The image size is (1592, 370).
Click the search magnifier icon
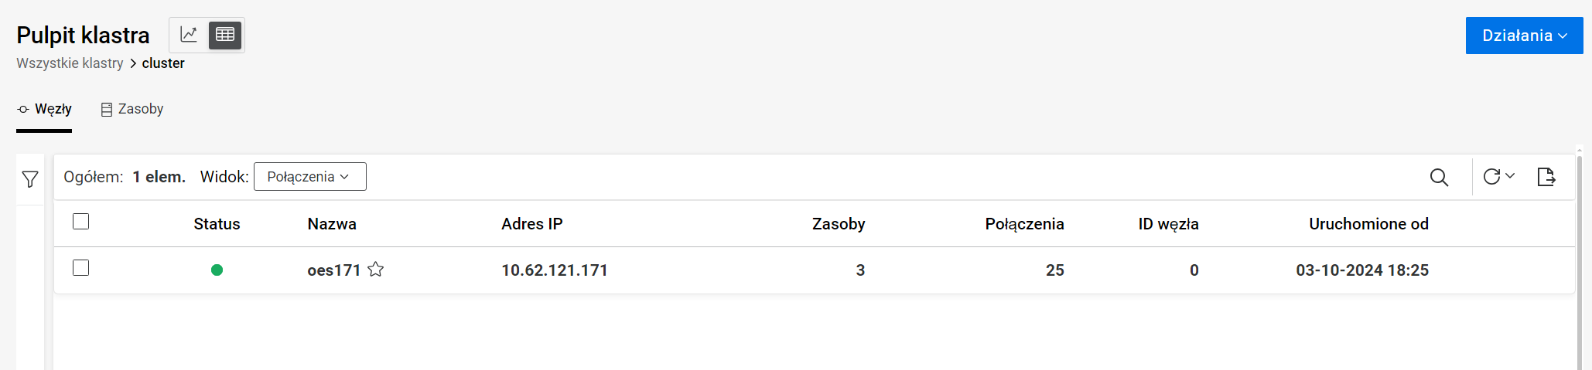pos(1439,177)
